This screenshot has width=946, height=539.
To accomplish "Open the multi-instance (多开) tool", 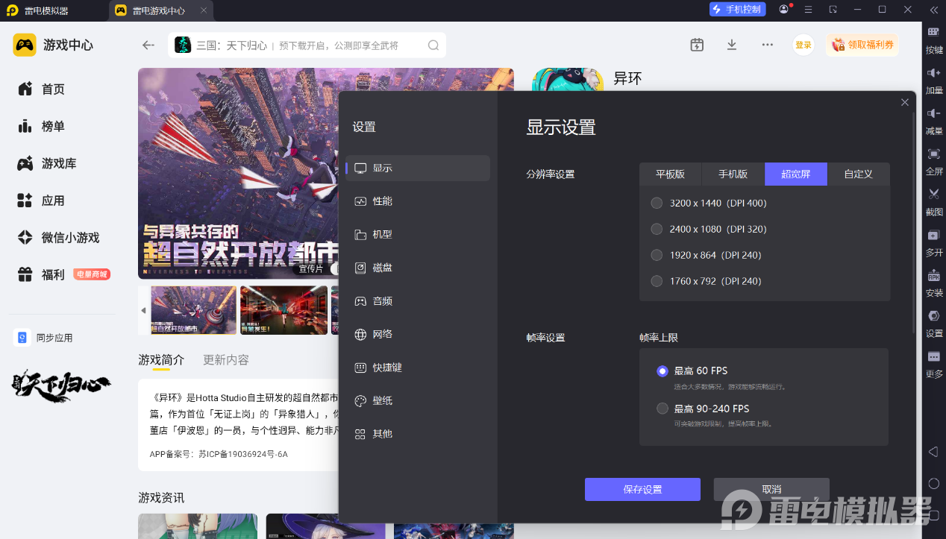I will pyautogui.click(x=933, y=236).
